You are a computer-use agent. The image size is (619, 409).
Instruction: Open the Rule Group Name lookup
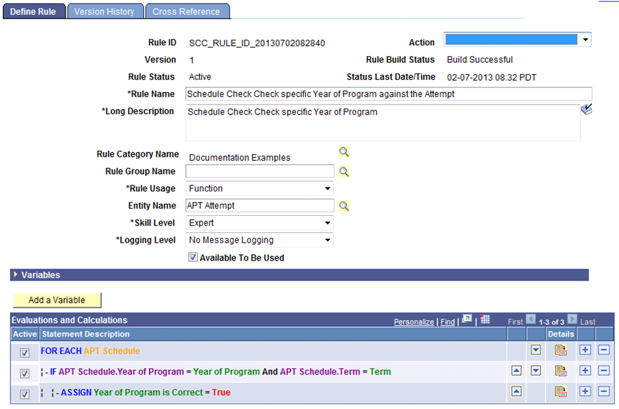point(344,171)
